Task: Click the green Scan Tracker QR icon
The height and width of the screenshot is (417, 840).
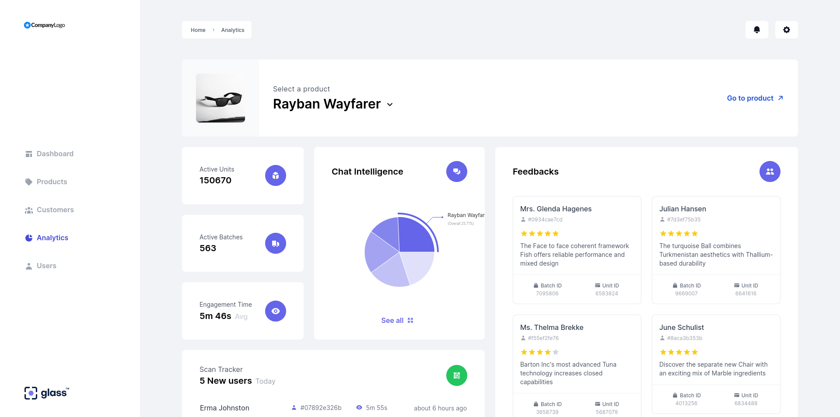Action: [x=457, y=375]
